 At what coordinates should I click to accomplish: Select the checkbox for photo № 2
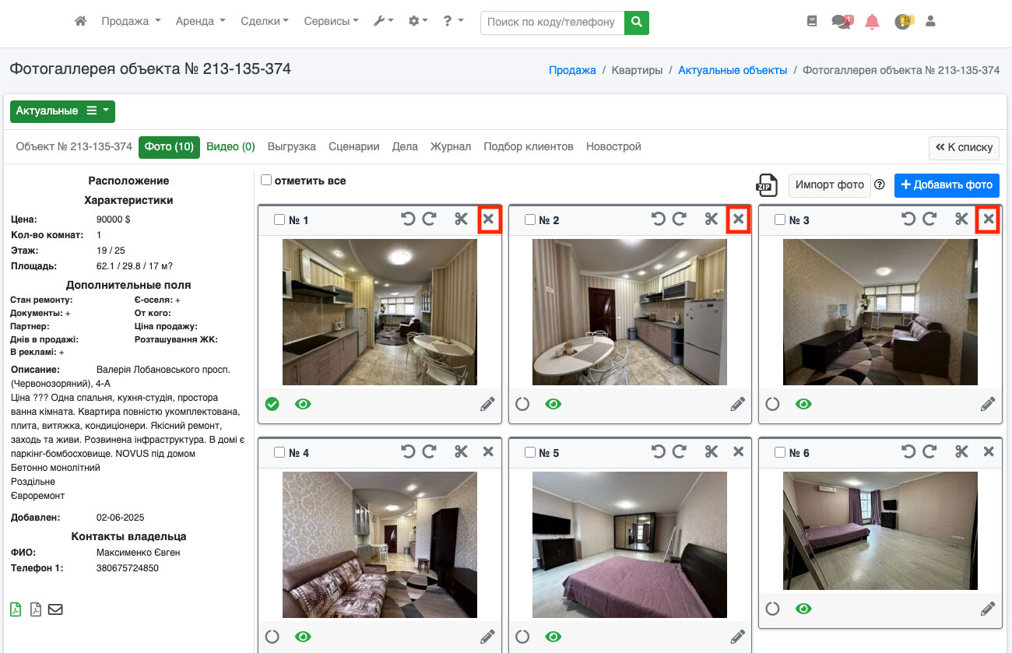[x=530, y=220]
